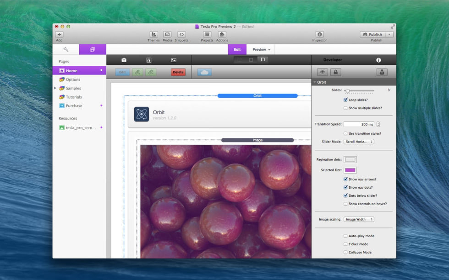Switch to the pages stack tab
Image resolution: width=449 pixels, height=280 pixels.
93,49
